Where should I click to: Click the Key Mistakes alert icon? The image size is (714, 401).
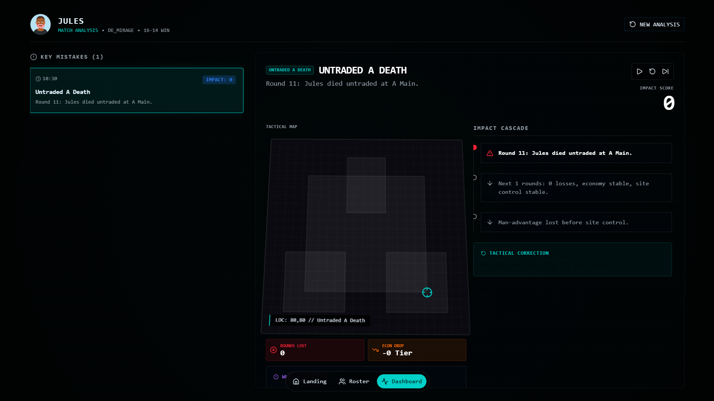click(33, 57)
